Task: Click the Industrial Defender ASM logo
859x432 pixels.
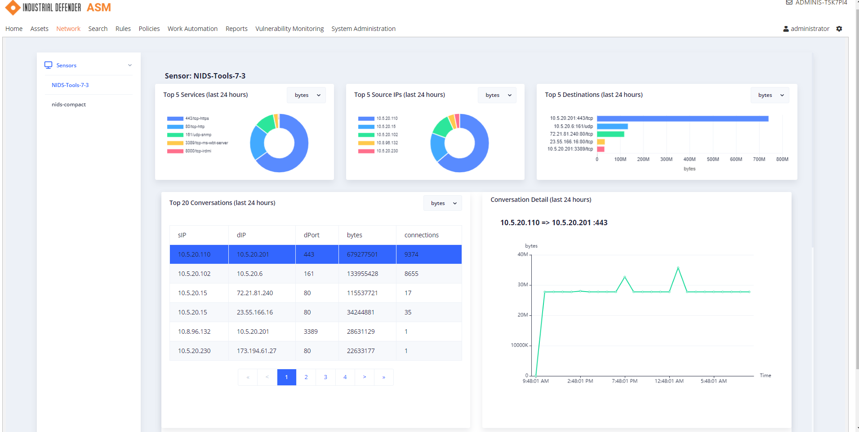Action: tap(58, 8)
